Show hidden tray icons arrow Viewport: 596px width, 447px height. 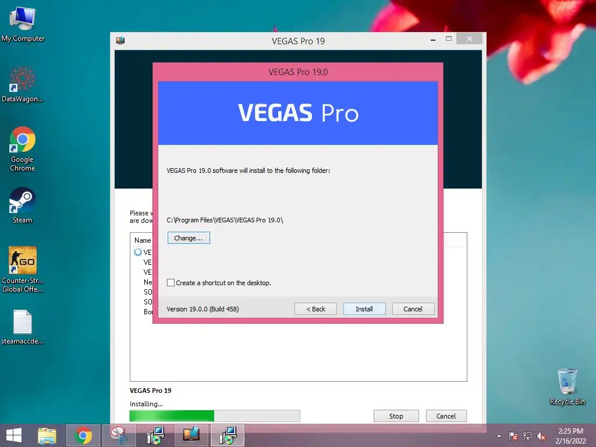click(499, 436)
